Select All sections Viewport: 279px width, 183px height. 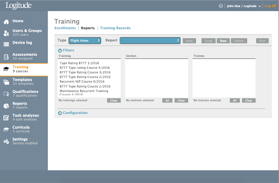[x=167, y=100]
